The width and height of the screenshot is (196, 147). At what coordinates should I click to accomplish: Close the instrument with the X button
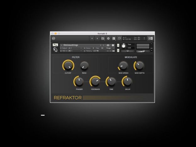coord(152,44)
